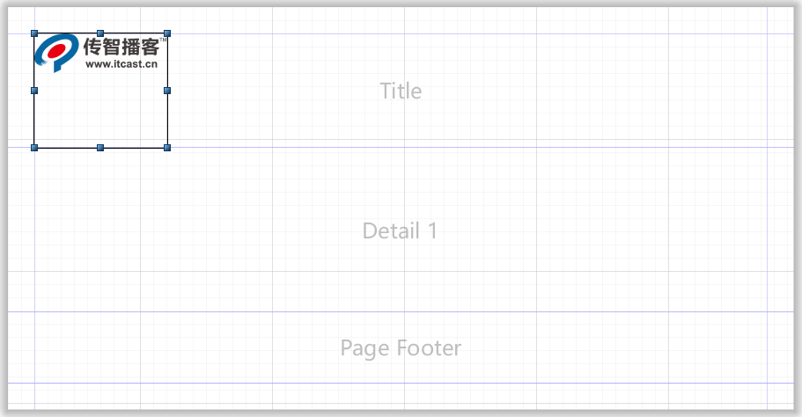Select the Detail 1 band
This screenshot has height=417, width=802.
[401, 230]
